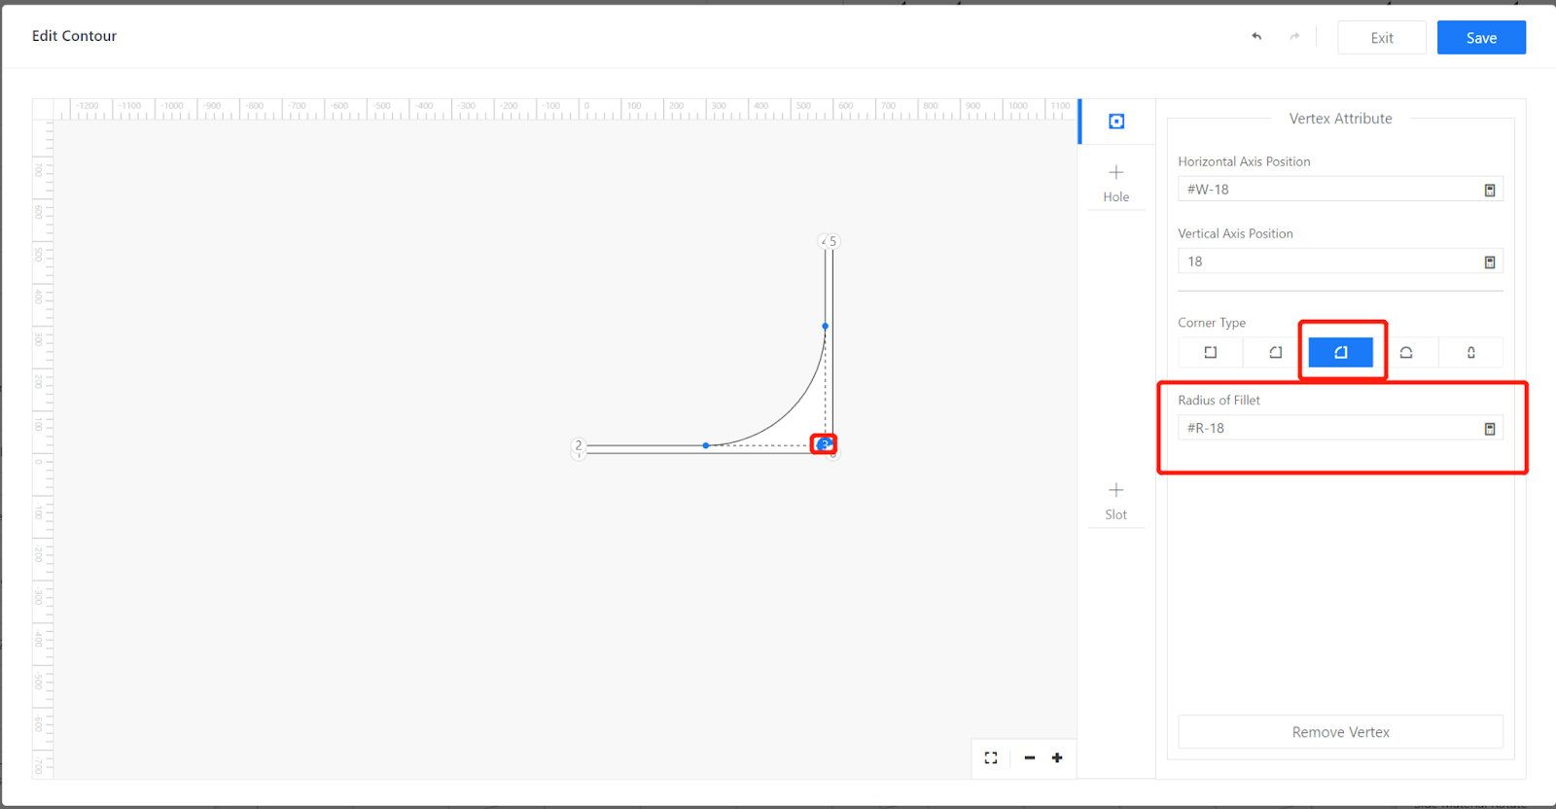
Task: Click the "Vertical Axis Position" label
Action: (x=1235, y=233)
